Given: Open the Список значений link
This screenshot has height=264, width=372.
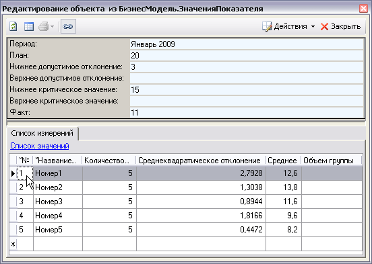Looking at the screenshot, I should pyautogui.click(x=40, y=146).
